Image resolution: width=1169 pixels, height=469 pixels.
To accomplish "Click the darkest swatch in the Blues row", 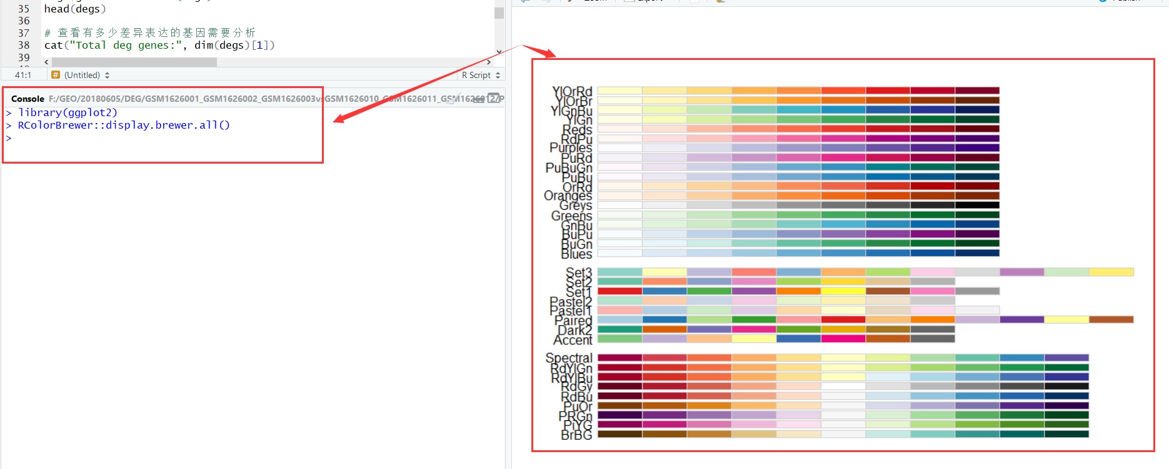I will pyautogui.click(x=977, y=253).
